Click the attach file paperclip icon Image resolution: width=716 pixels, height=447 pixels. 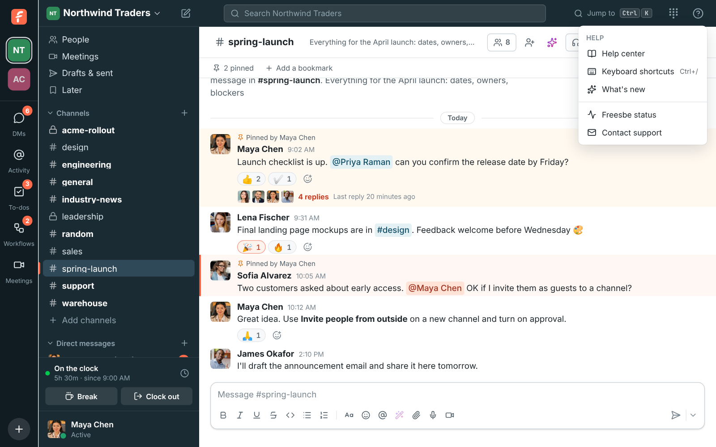click(x=416, y=415)
